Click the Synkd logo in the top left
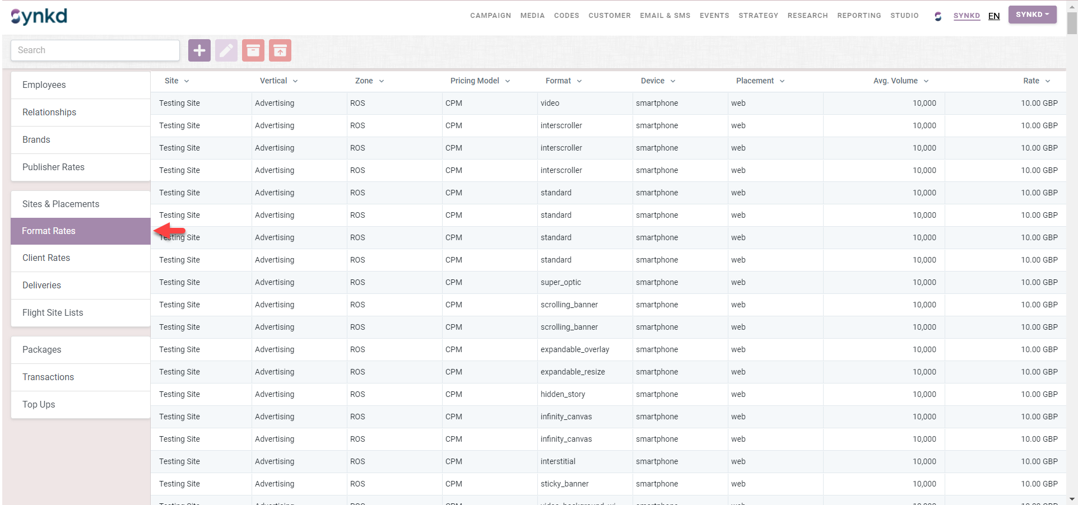The image size is (1078, 505). (x=39, y=16)
